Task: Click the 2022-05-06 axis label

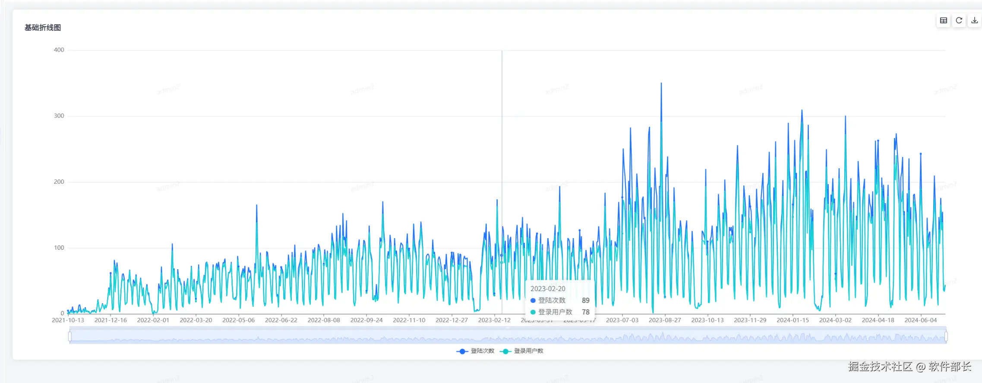Action: coord(238,320)
